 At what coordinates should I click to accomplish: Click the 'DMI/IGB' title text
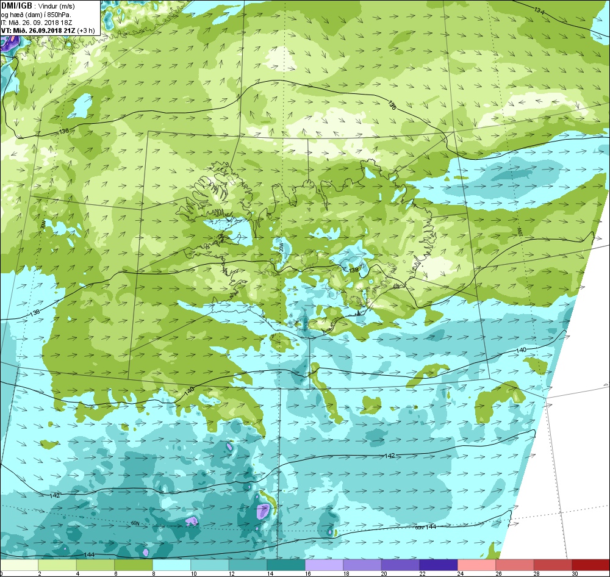click(x=16, y=6)
